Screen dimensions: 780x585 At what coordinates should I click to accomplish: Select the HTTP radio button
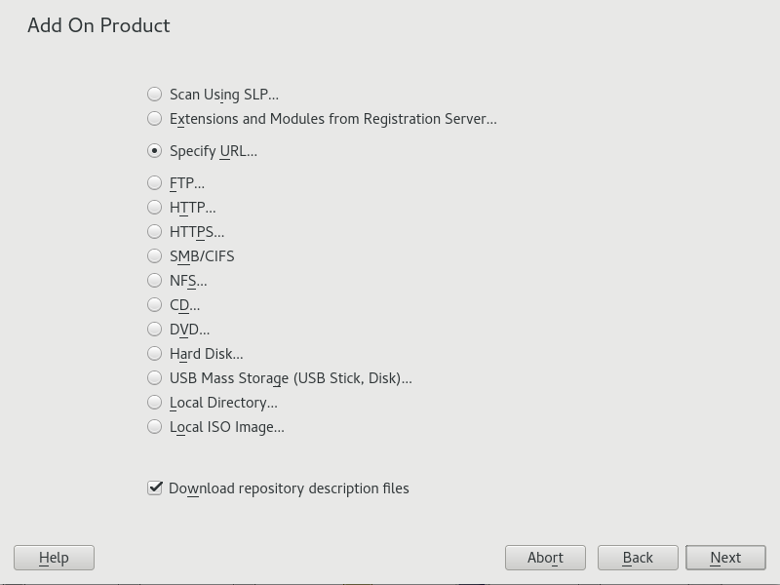pyautogui.click(x=155, y=207)
